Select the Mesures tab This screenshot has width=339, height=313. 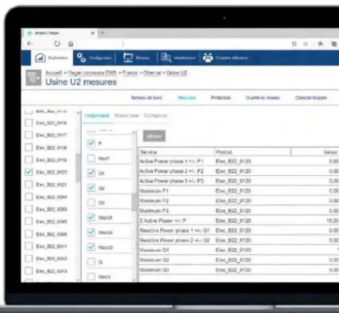coord(186,98)
